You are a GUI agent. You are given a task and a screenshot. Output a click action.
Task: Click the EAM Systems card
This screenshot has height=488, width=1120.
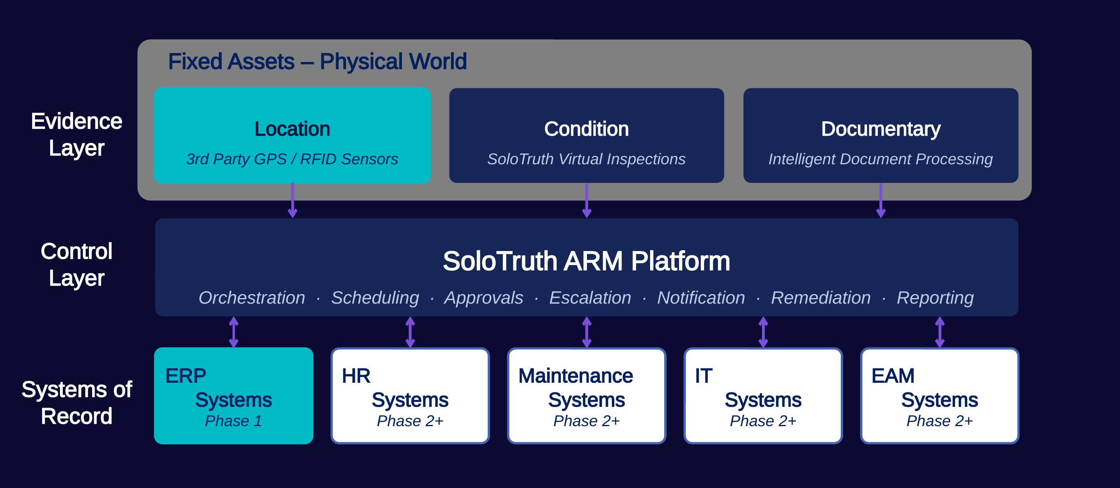tap(939, 396)
